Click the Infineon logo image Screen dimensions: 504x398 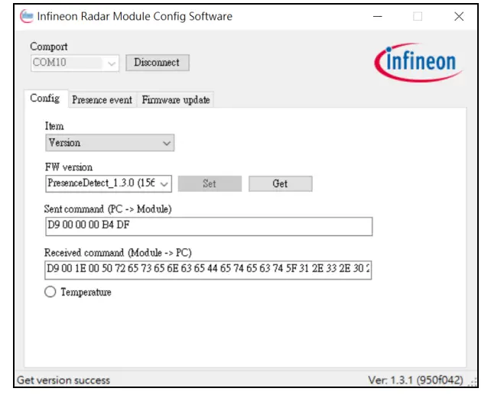pos(418,63)
